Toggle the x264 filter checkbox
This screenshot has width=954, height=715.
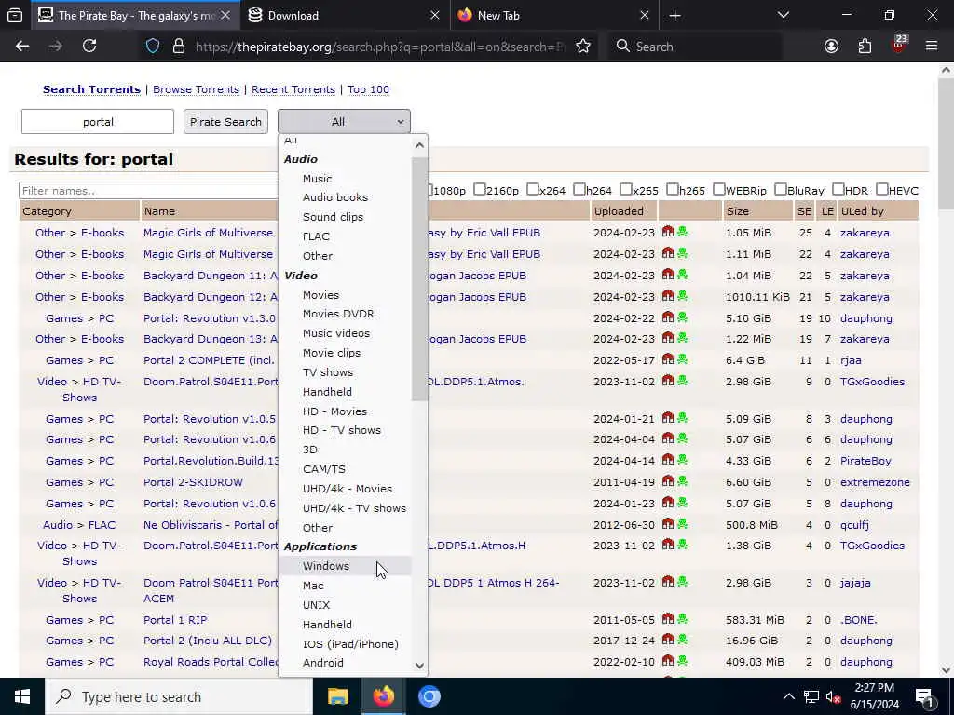532,189
